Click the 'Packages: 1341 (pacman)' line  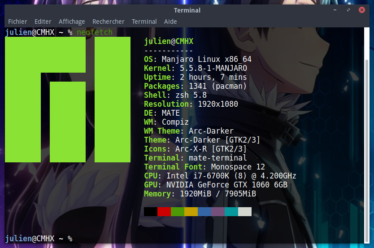pos(195,86)
